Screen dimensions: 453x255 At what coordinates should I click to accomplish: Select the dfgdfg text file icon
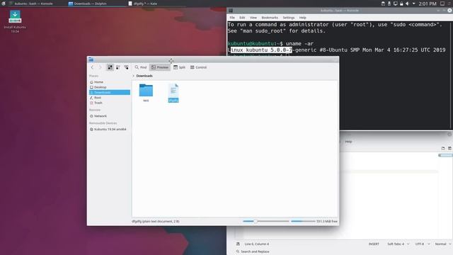point(173,91)
